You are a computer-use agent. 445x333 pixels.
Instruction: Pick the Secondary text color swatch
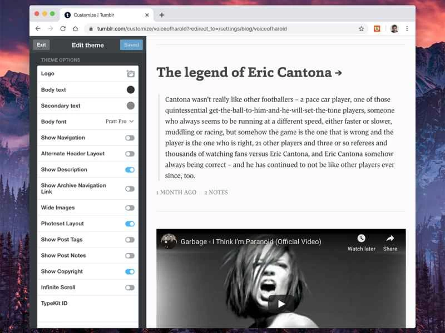(x=130, y=105)
